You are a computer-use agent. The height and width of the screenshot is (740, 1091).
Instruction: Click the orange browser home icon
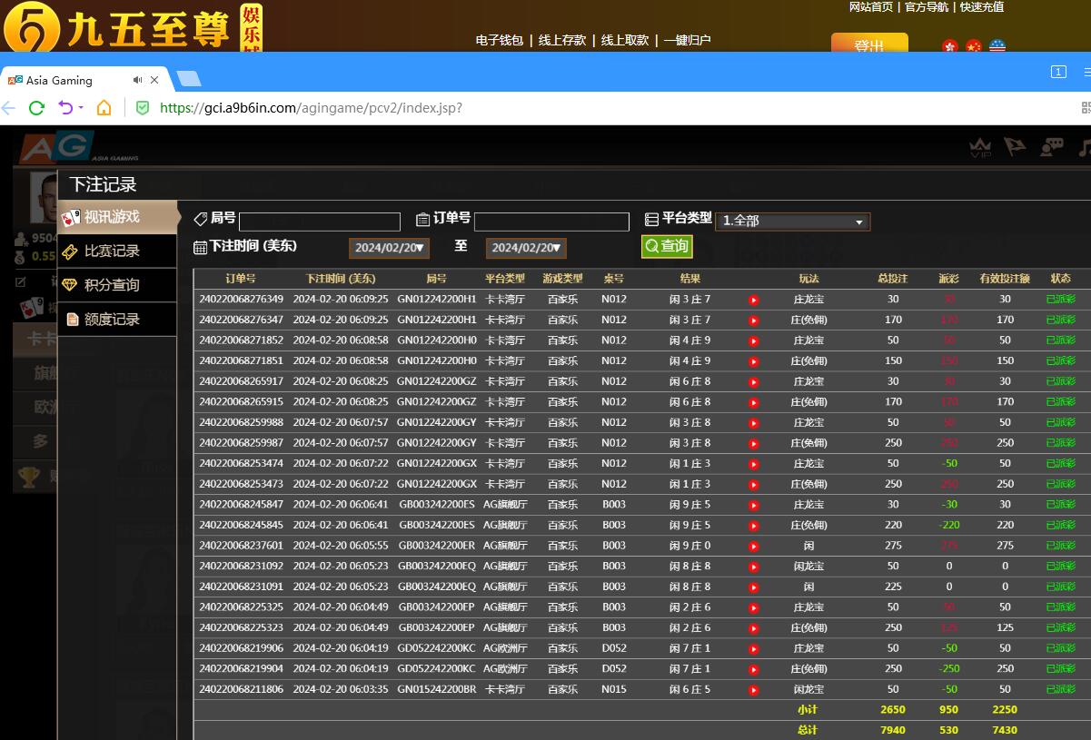click(104, 108)
